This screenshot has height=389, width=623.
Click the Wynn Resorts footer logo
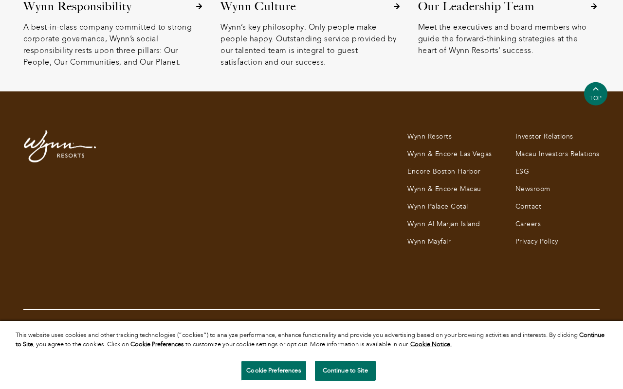[60, 146]
